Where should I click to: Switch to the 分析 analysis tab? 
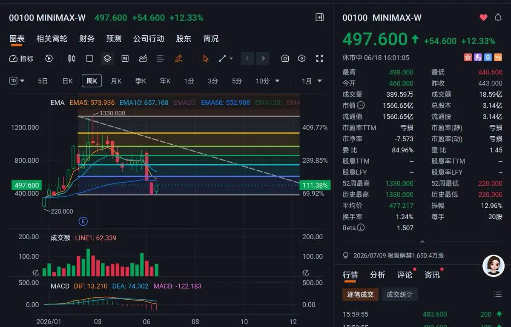click(377, 275)
